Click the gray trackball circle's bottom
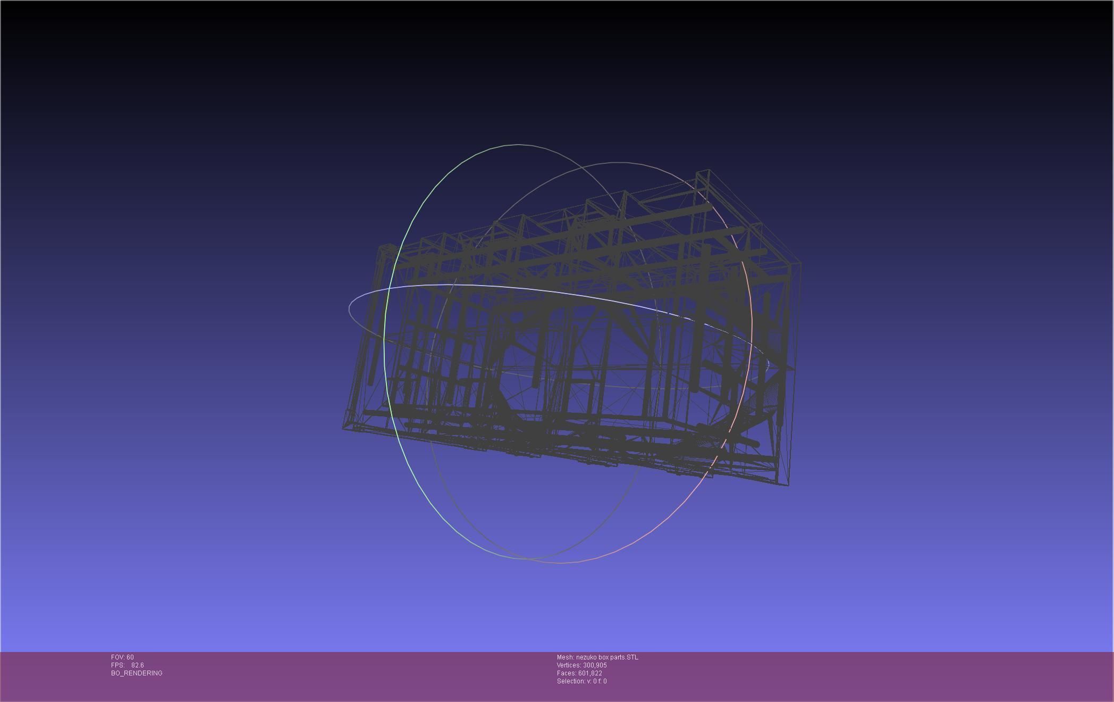1114x702 pixels. pyautogui.click(x=531, y=559)
